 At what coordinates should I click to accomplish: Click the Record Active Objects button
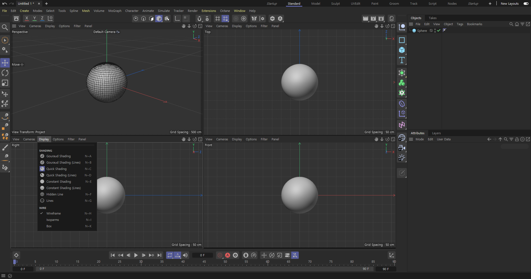[x=220, y=255]
